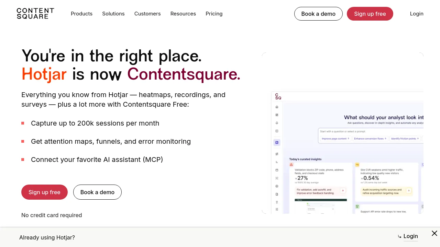
Task: Click the red warning triangle insight icon
Action: (x=291, y=165)
